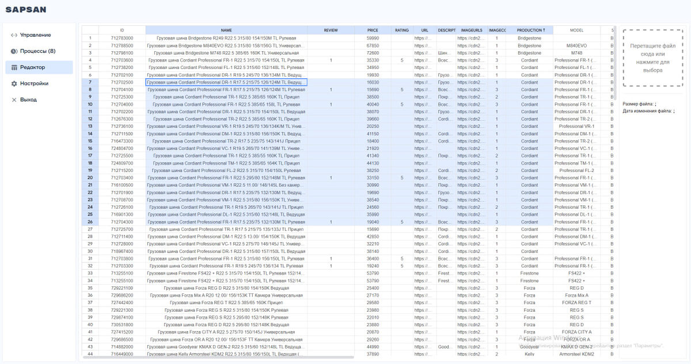Image resolution: width=691 pixels, height=364 pixels.
Task: Click price cell 72600
Action: coord(373,53)
